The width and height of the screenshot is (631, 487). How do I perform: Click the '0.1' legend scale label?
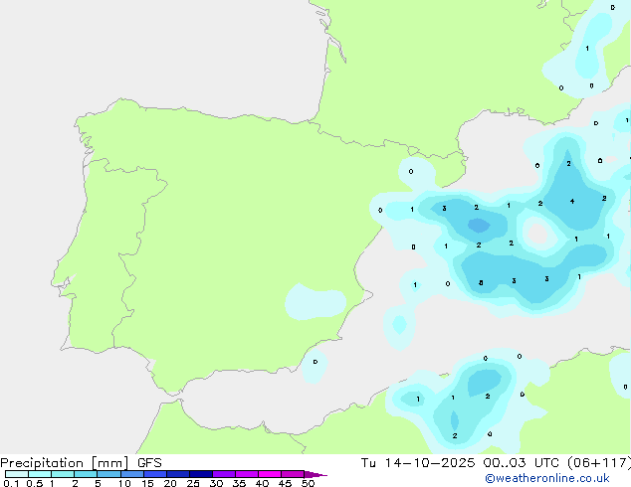click(x=11, y=483)
